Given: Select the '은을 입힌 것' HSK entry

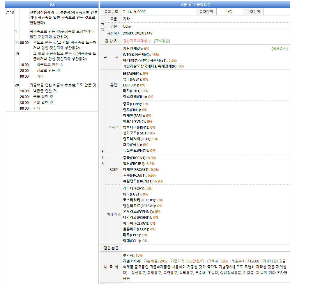Looking at the screenshot, I should (43, 102).
